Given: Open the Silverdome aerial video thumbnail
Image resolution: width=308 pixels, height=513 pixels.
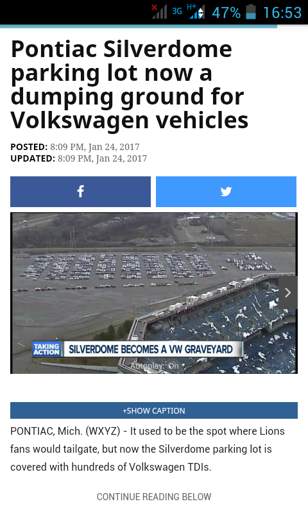Looking at the screenshot, I should click(x=154, y=293).
